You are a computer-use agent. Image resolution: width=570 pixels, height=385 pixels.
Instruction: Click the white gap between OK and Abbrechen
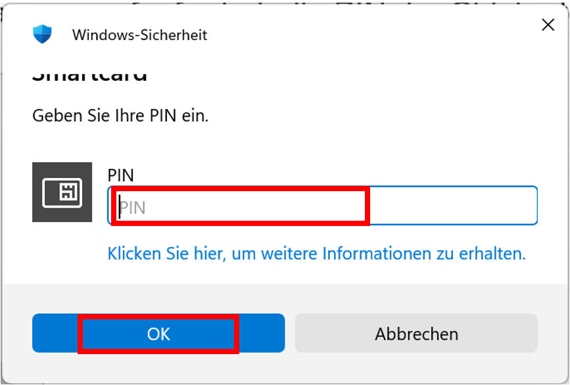(x=290, y=333)
